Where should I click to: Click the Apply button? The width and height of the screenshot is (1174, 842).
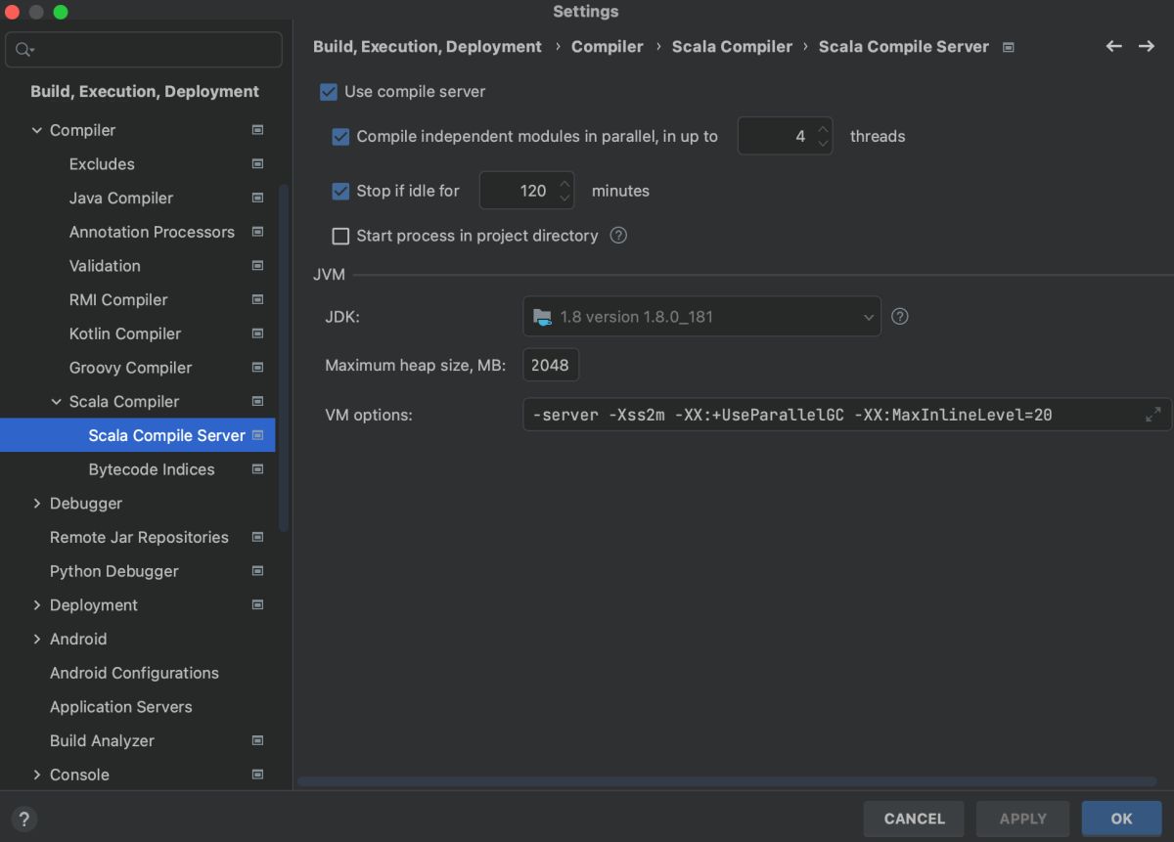pyautogui.click(x=1023, y=820)
